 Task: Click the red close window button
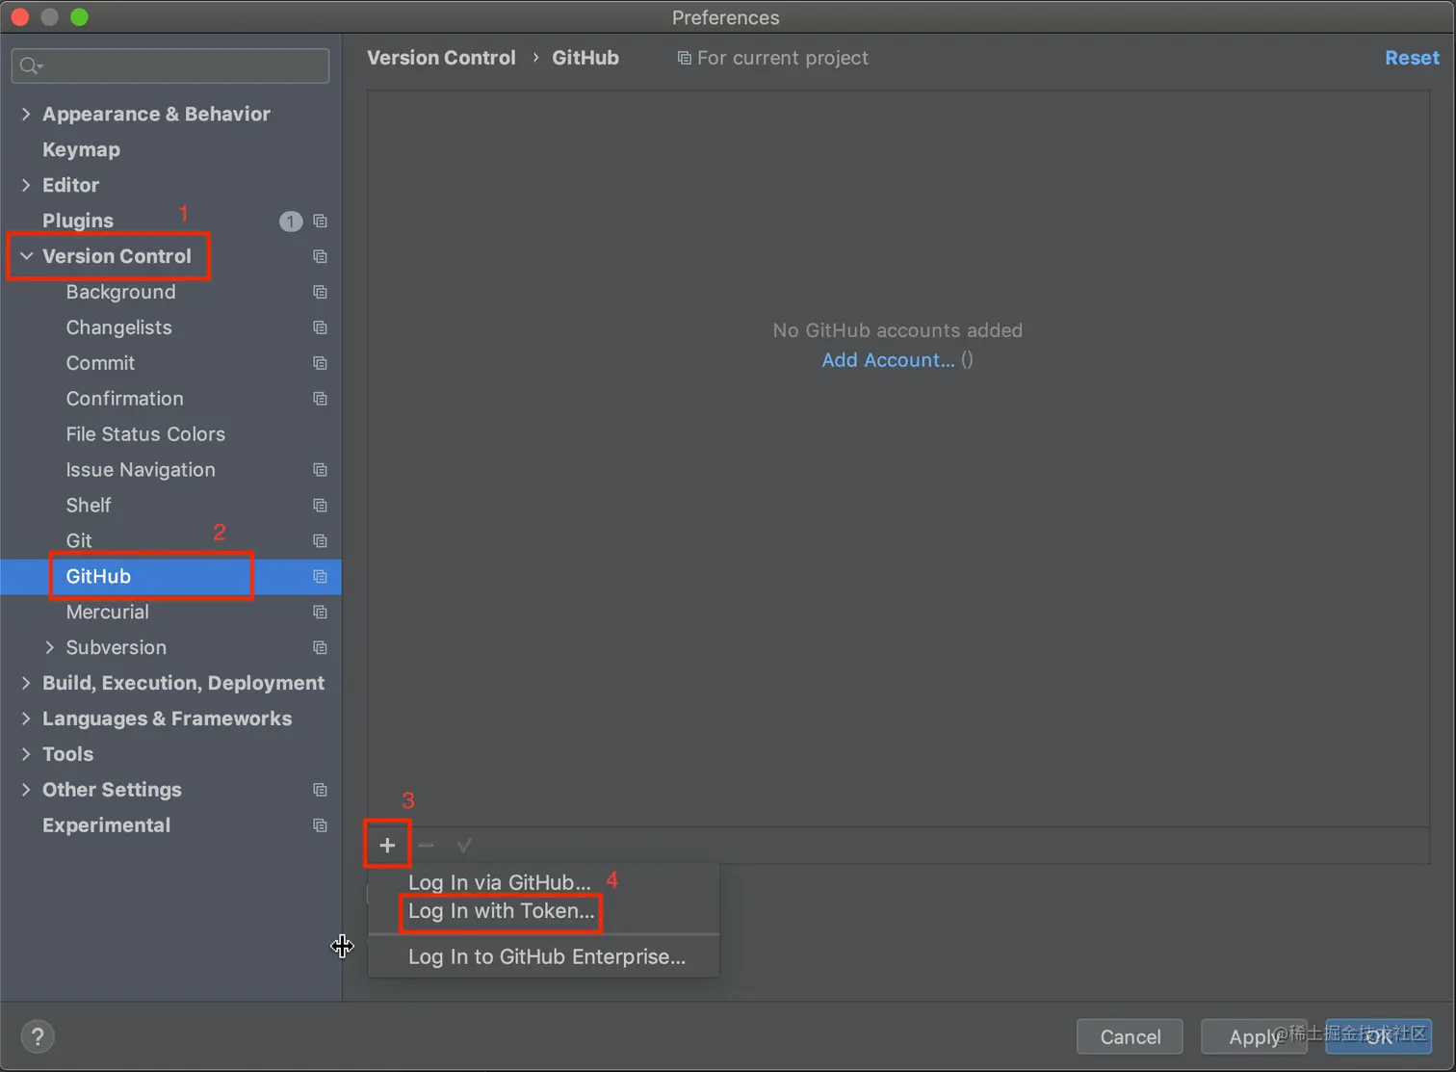(19, 16)
